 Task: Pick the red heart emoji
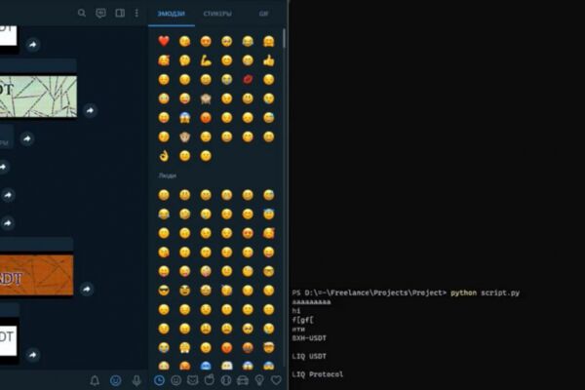coord(164,41)
